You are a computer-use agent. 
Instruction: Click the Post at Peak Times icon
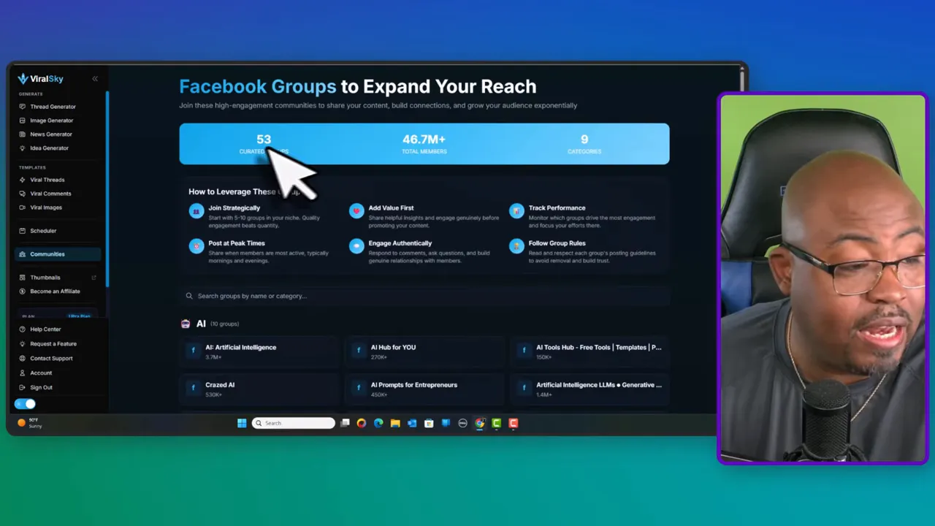(196, 246)
